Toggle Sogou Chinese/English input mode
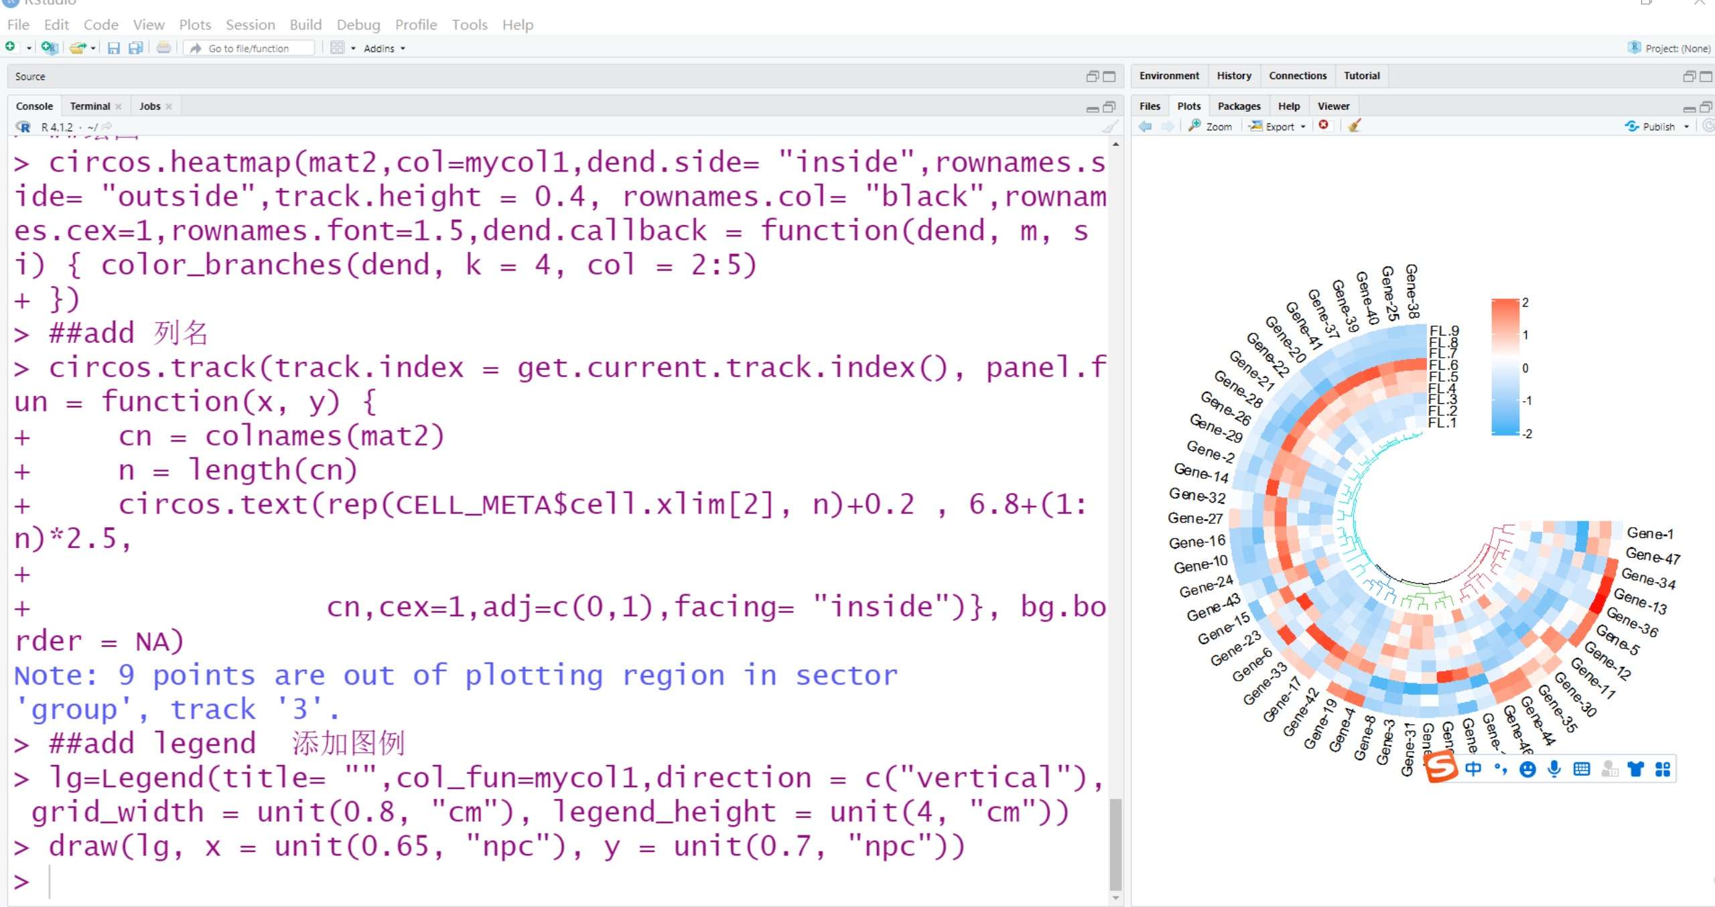Screen dimensions: 1715x907 pyautogui.click(x=1472, y=769)
